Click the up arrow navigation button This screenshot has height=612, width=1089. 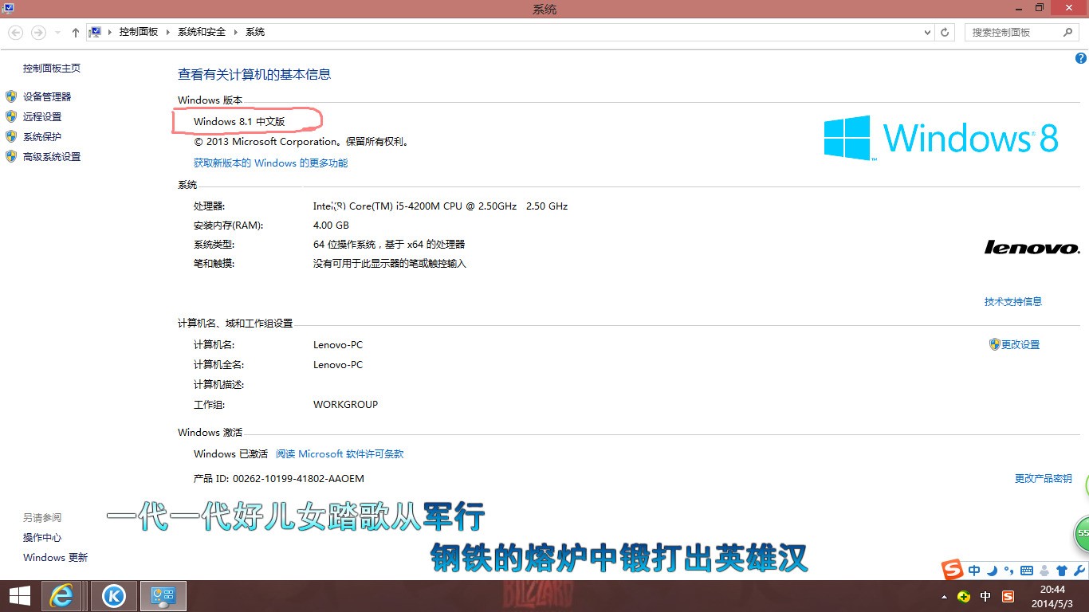coord(76,33)
